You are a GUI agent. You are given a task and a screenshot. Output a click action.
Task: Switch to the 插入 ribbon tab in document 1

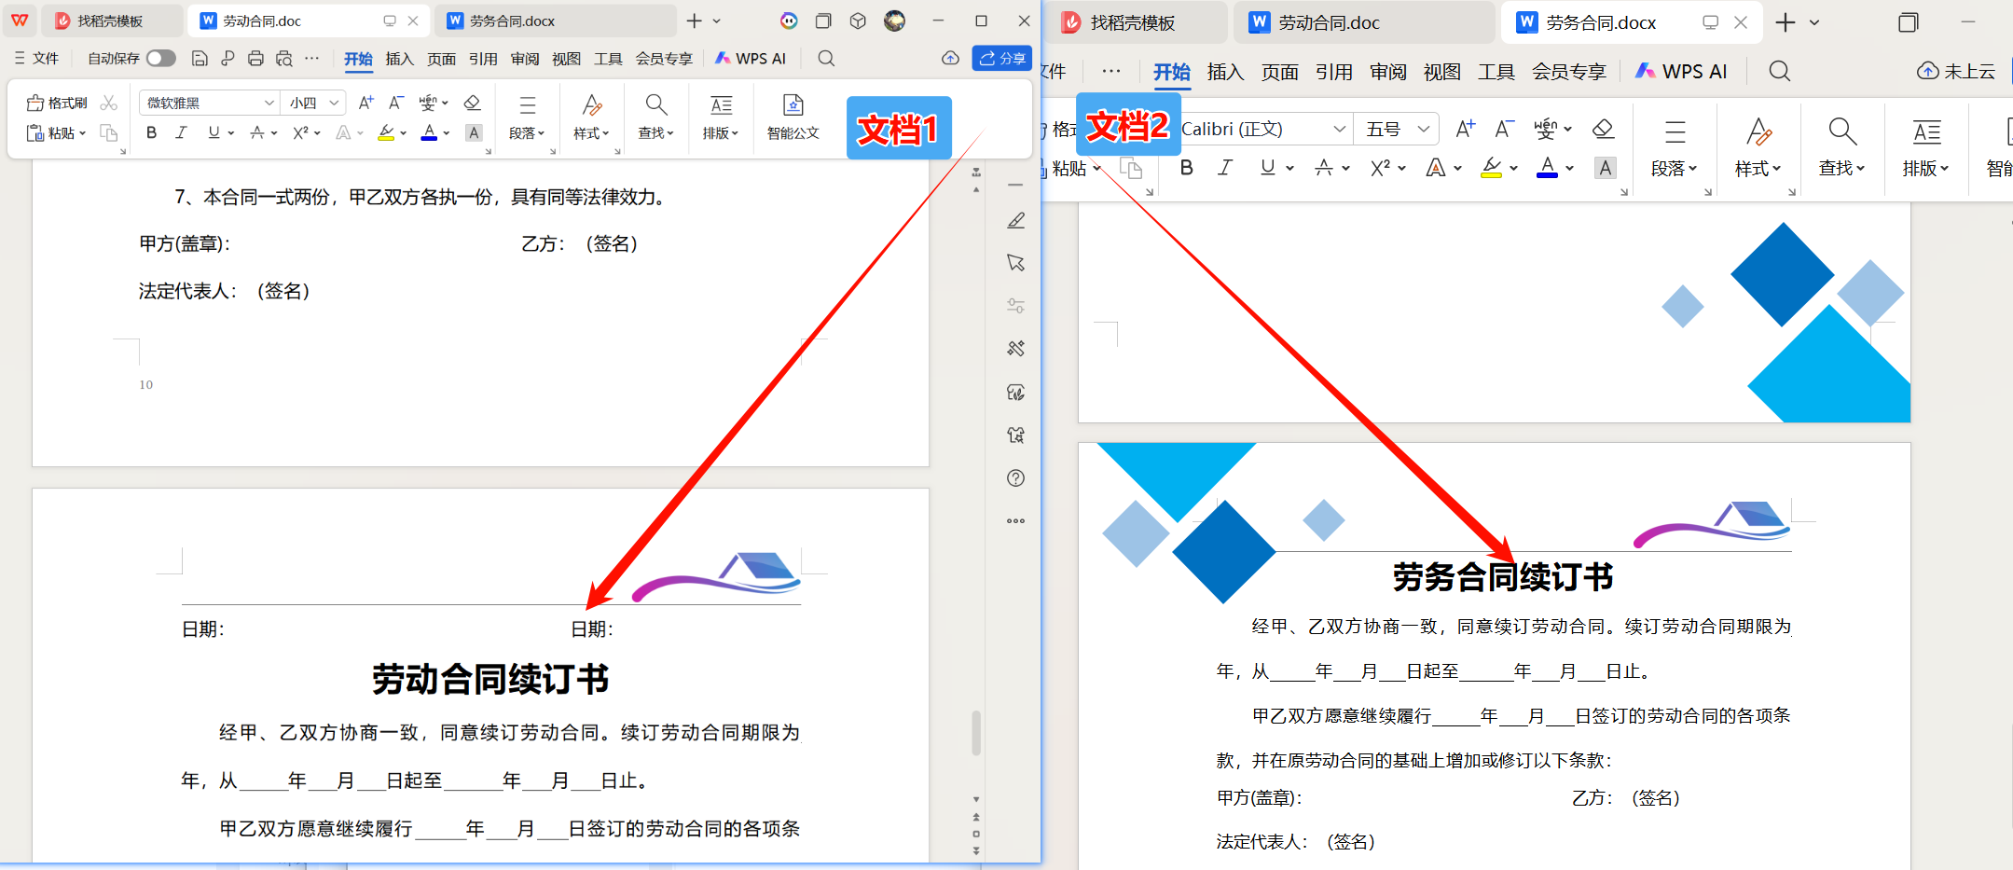coord(399,58)
